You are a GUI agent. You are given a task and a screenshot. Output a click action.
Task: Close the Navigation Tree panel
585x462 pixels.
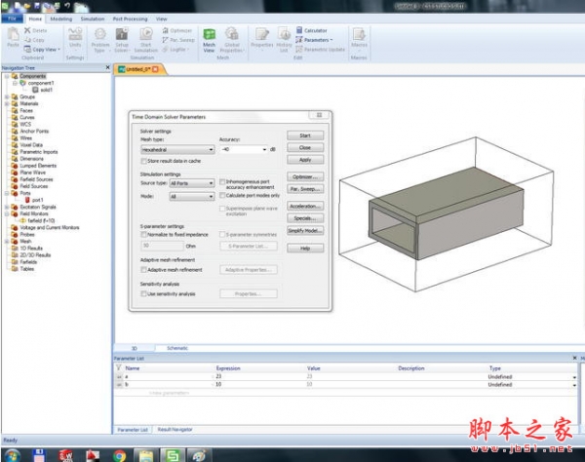point(108,67)
